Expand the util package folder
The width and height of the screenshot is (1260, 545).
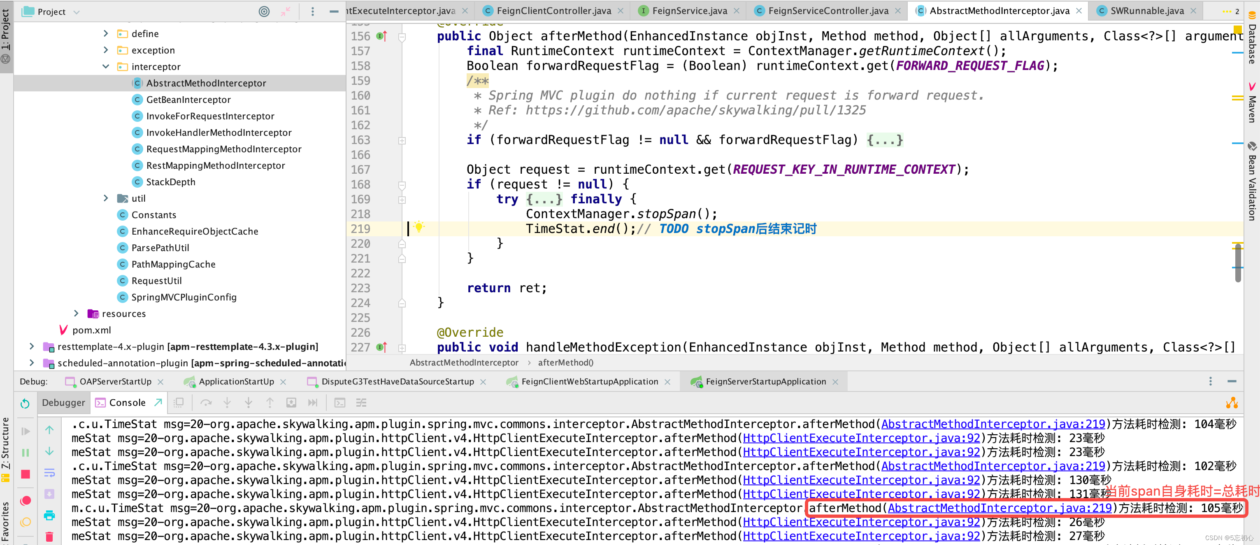106,198
